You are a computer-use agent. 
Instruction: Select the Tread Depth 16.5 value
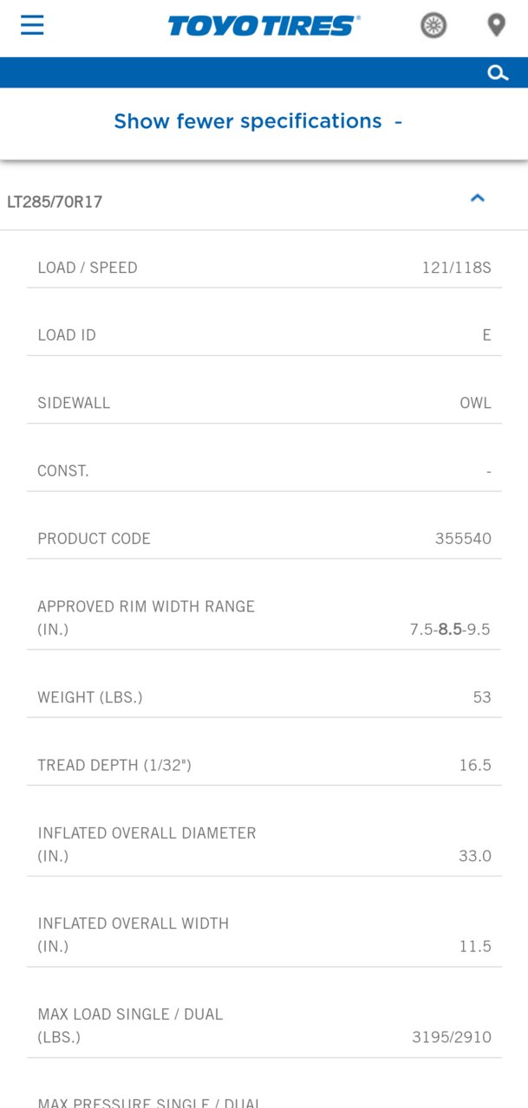[x=475, y=765]
